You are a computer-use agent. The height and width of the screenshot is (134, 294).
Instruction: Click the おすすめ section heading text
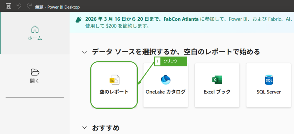point(106,127)
